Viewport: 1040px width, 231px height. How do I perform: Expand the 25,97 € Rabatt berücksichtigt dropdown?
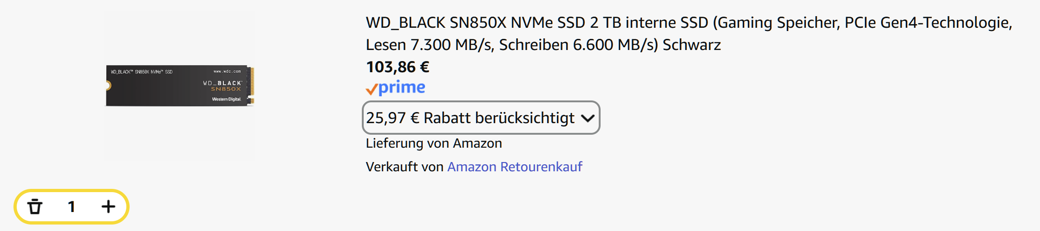click(x=481, y=118)
